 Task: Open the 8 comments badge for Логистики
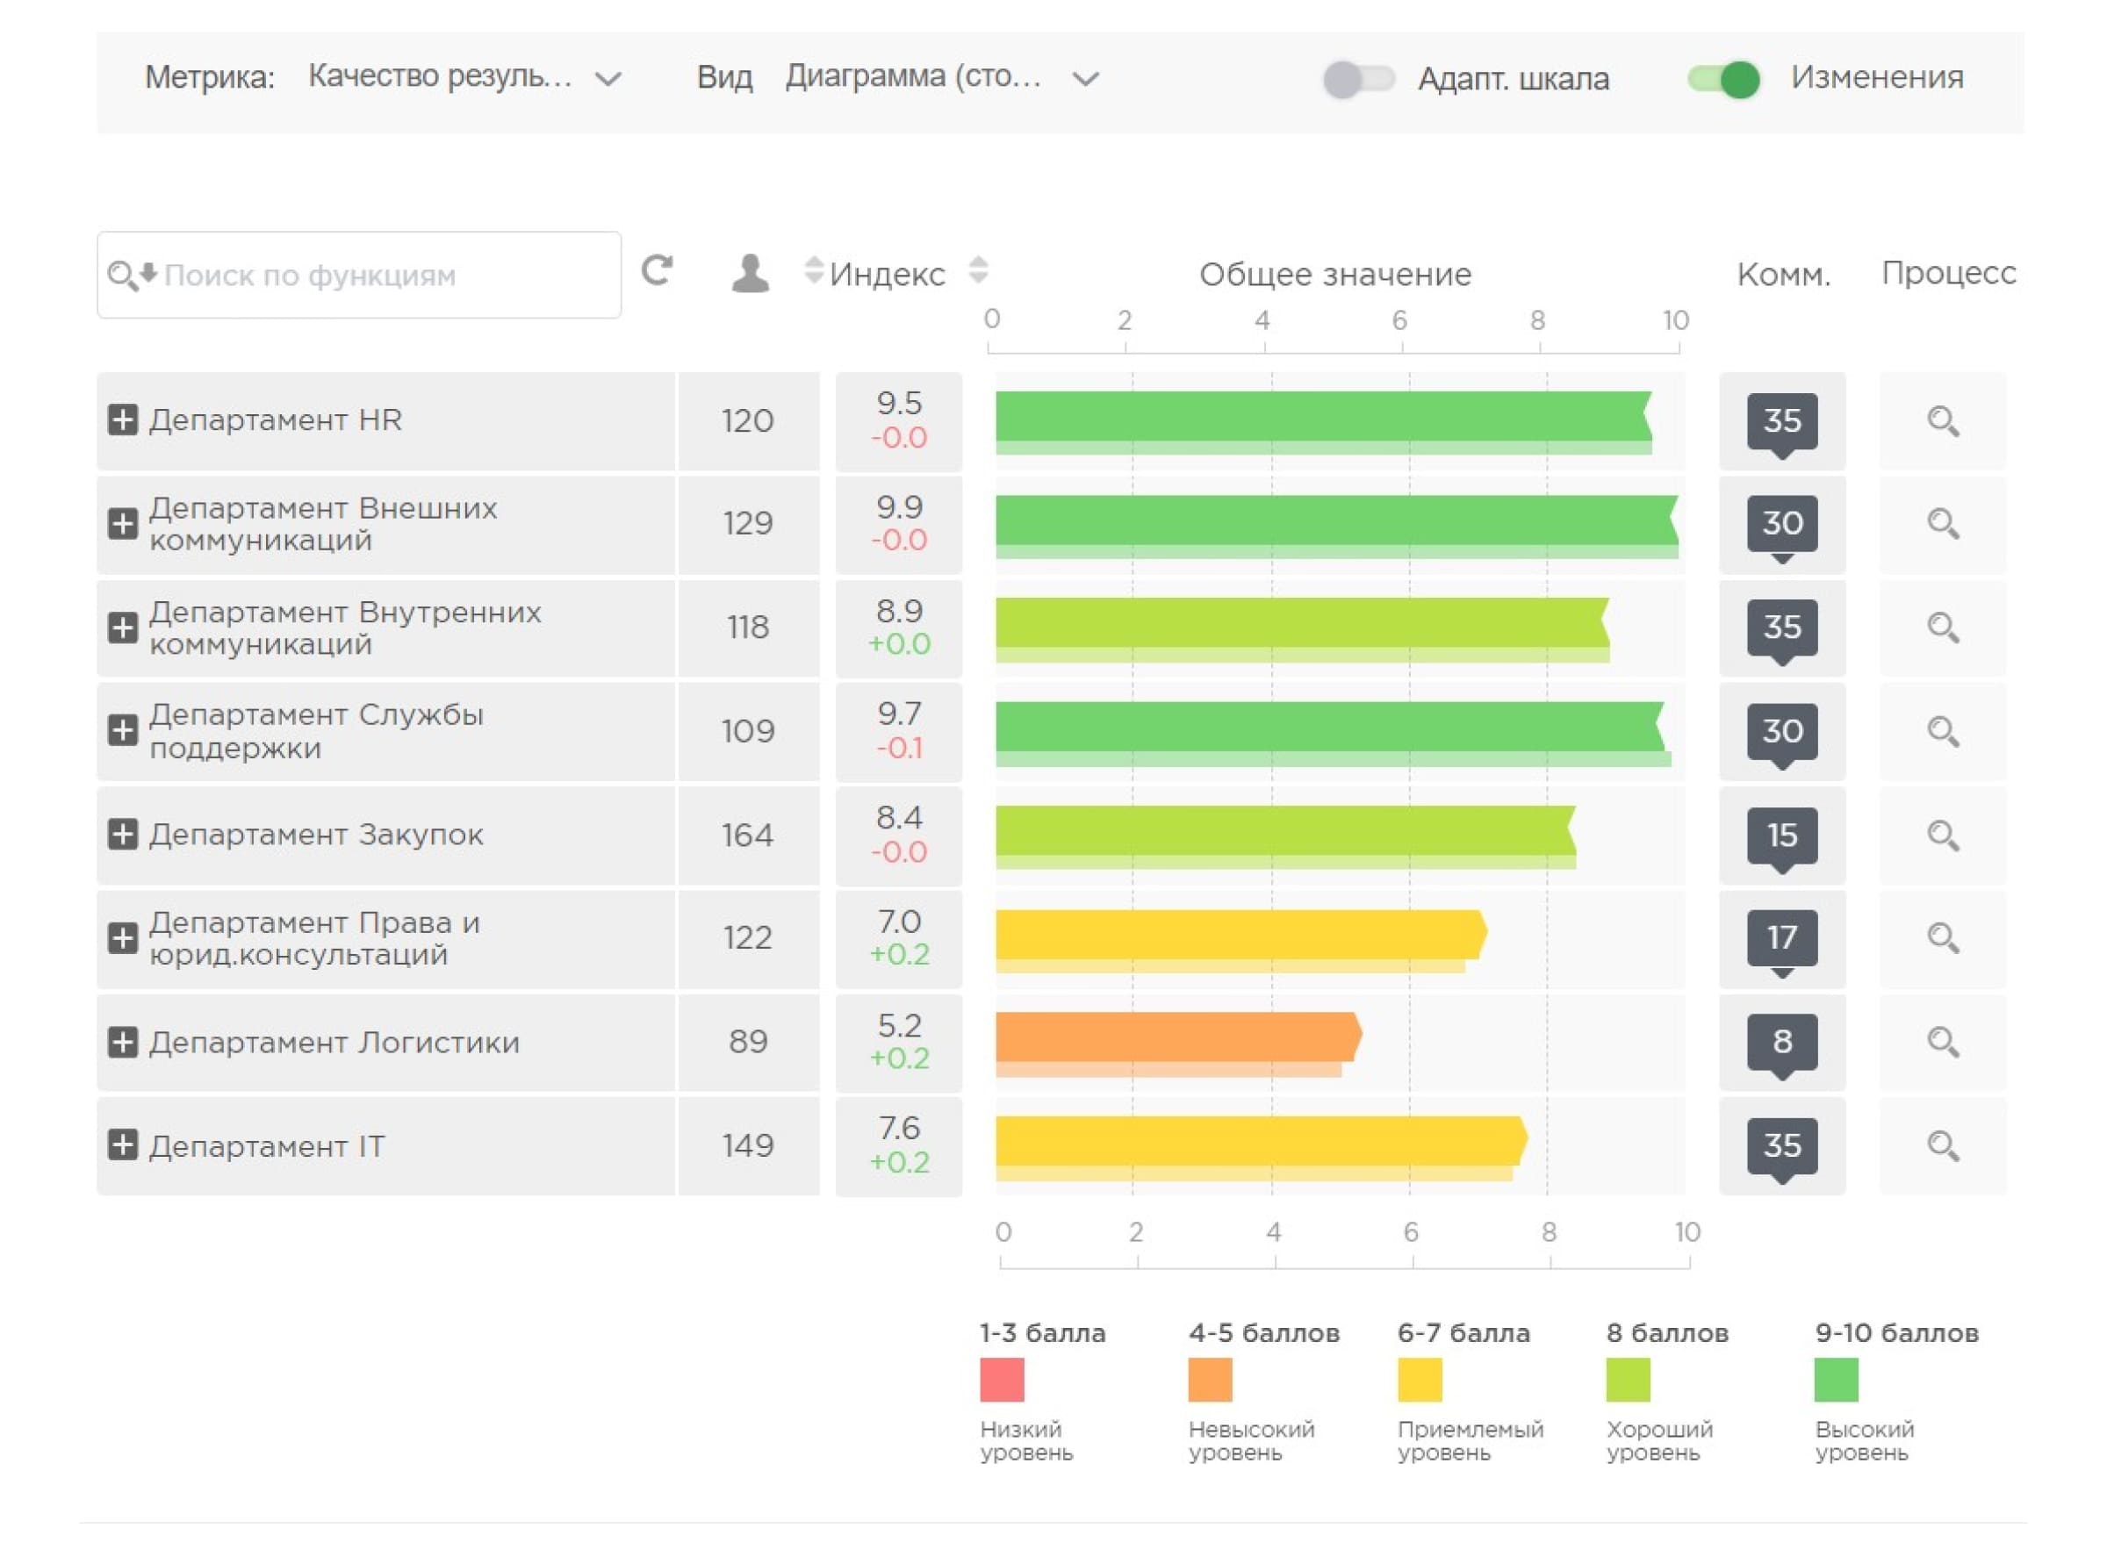tap(1780, 1042)
